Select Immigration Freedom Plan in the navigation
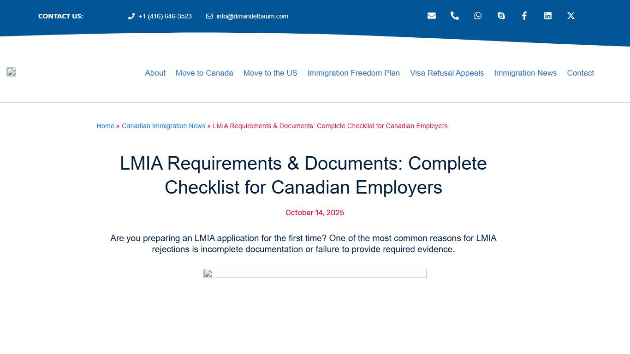Image resolution: width=630 pixels, height=354 pixels. (x=353, y=73)
